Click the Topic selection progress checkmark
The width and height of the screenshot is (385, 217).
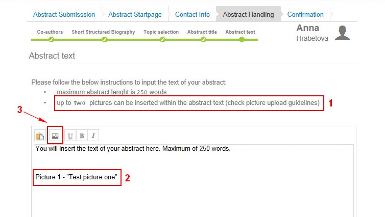[162, 39]
